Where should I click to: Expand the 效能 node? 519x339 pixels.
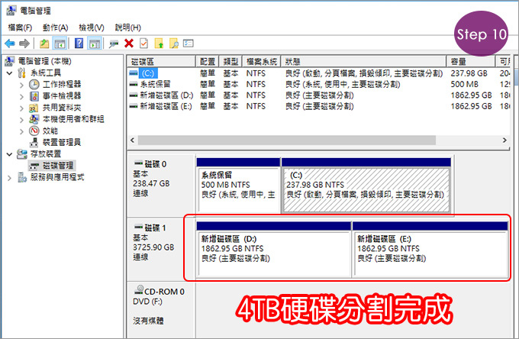21,131
